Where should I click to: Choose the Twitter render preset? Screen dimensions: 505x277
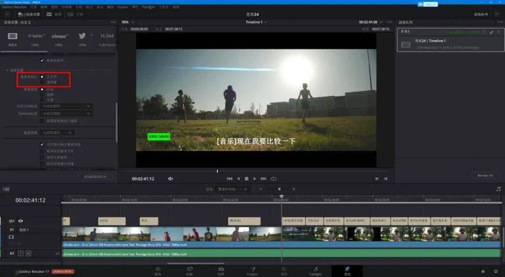click(x=82, y=36)
